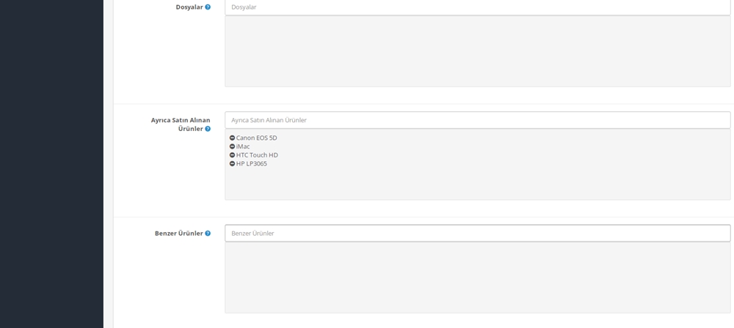The image size is (734, 328).
Task: Delete HTC Touch HD with the minus icon
Action: pos(232,155)
